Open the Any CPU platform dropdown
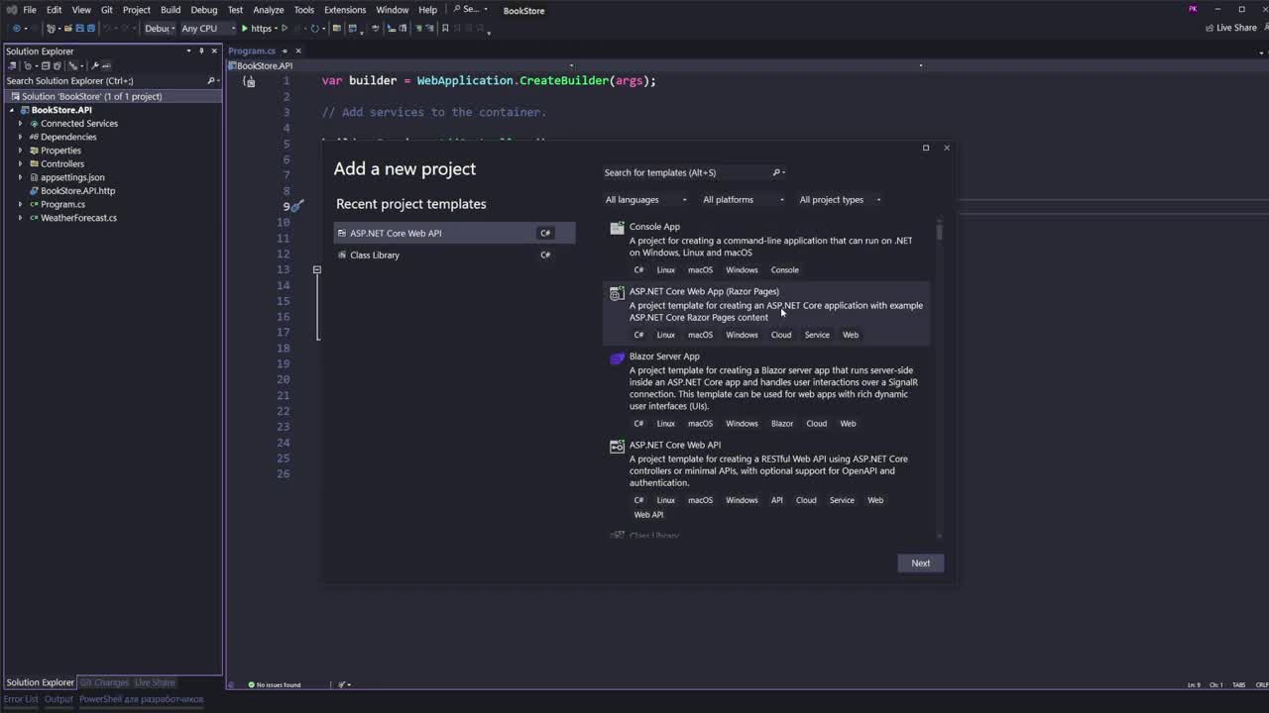Screen dimensions: 1269x713 click(x=206, y=28)
